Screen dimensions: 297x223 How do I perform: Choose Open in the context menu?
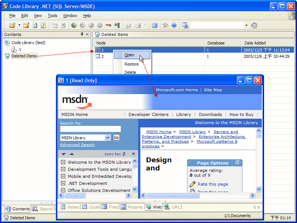pos(132,55)
